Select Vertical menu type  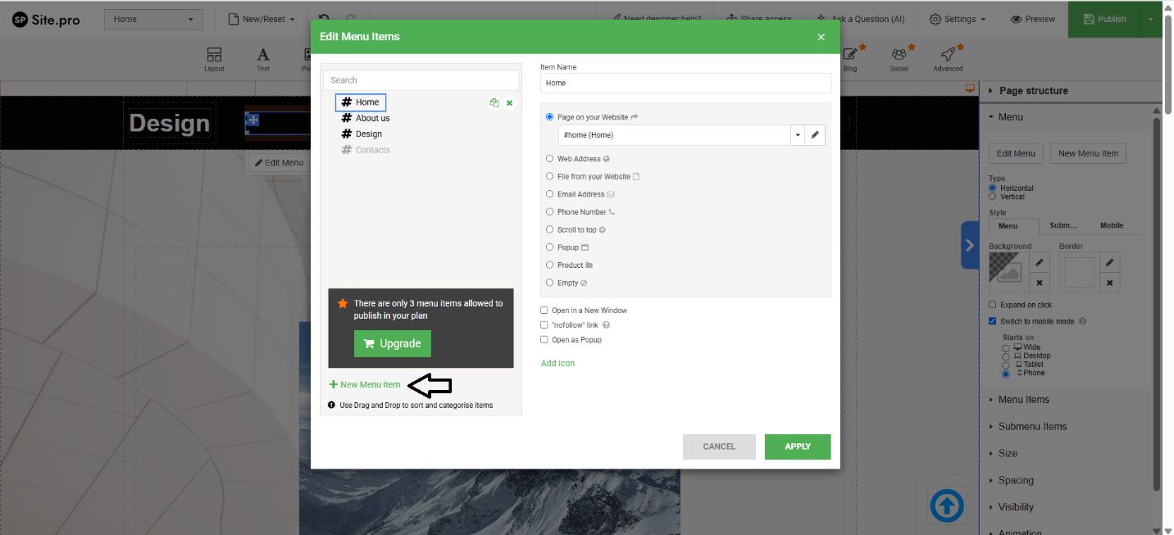point(993,197)
